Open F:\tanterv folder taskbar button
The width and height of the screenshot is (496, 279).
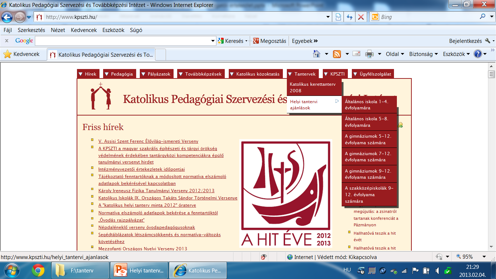click(x=80, y=271)
